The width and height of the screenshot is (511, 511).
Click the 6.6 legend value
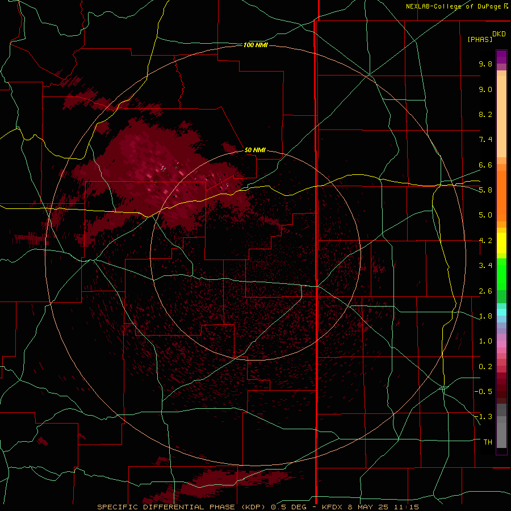tap(485, 165)
